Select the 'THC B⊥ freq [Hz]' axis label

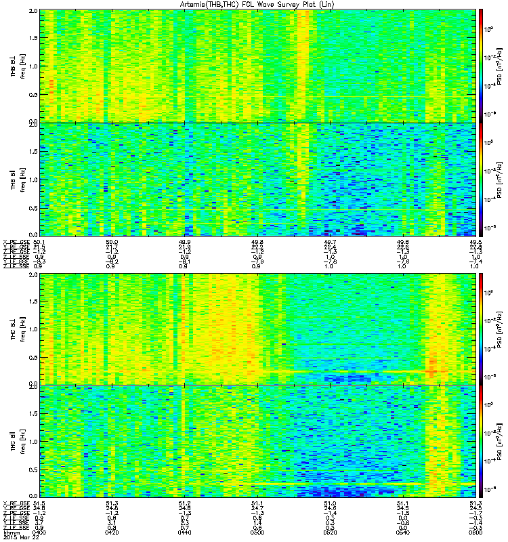[x=18, y=329]
